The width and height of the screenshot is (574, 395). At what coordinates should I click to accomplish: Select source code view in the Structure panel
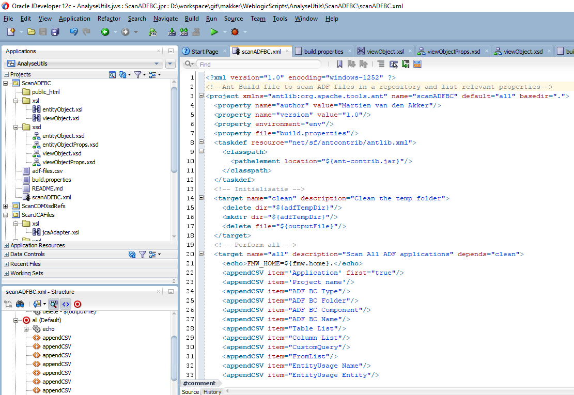(x=66, y=304)
